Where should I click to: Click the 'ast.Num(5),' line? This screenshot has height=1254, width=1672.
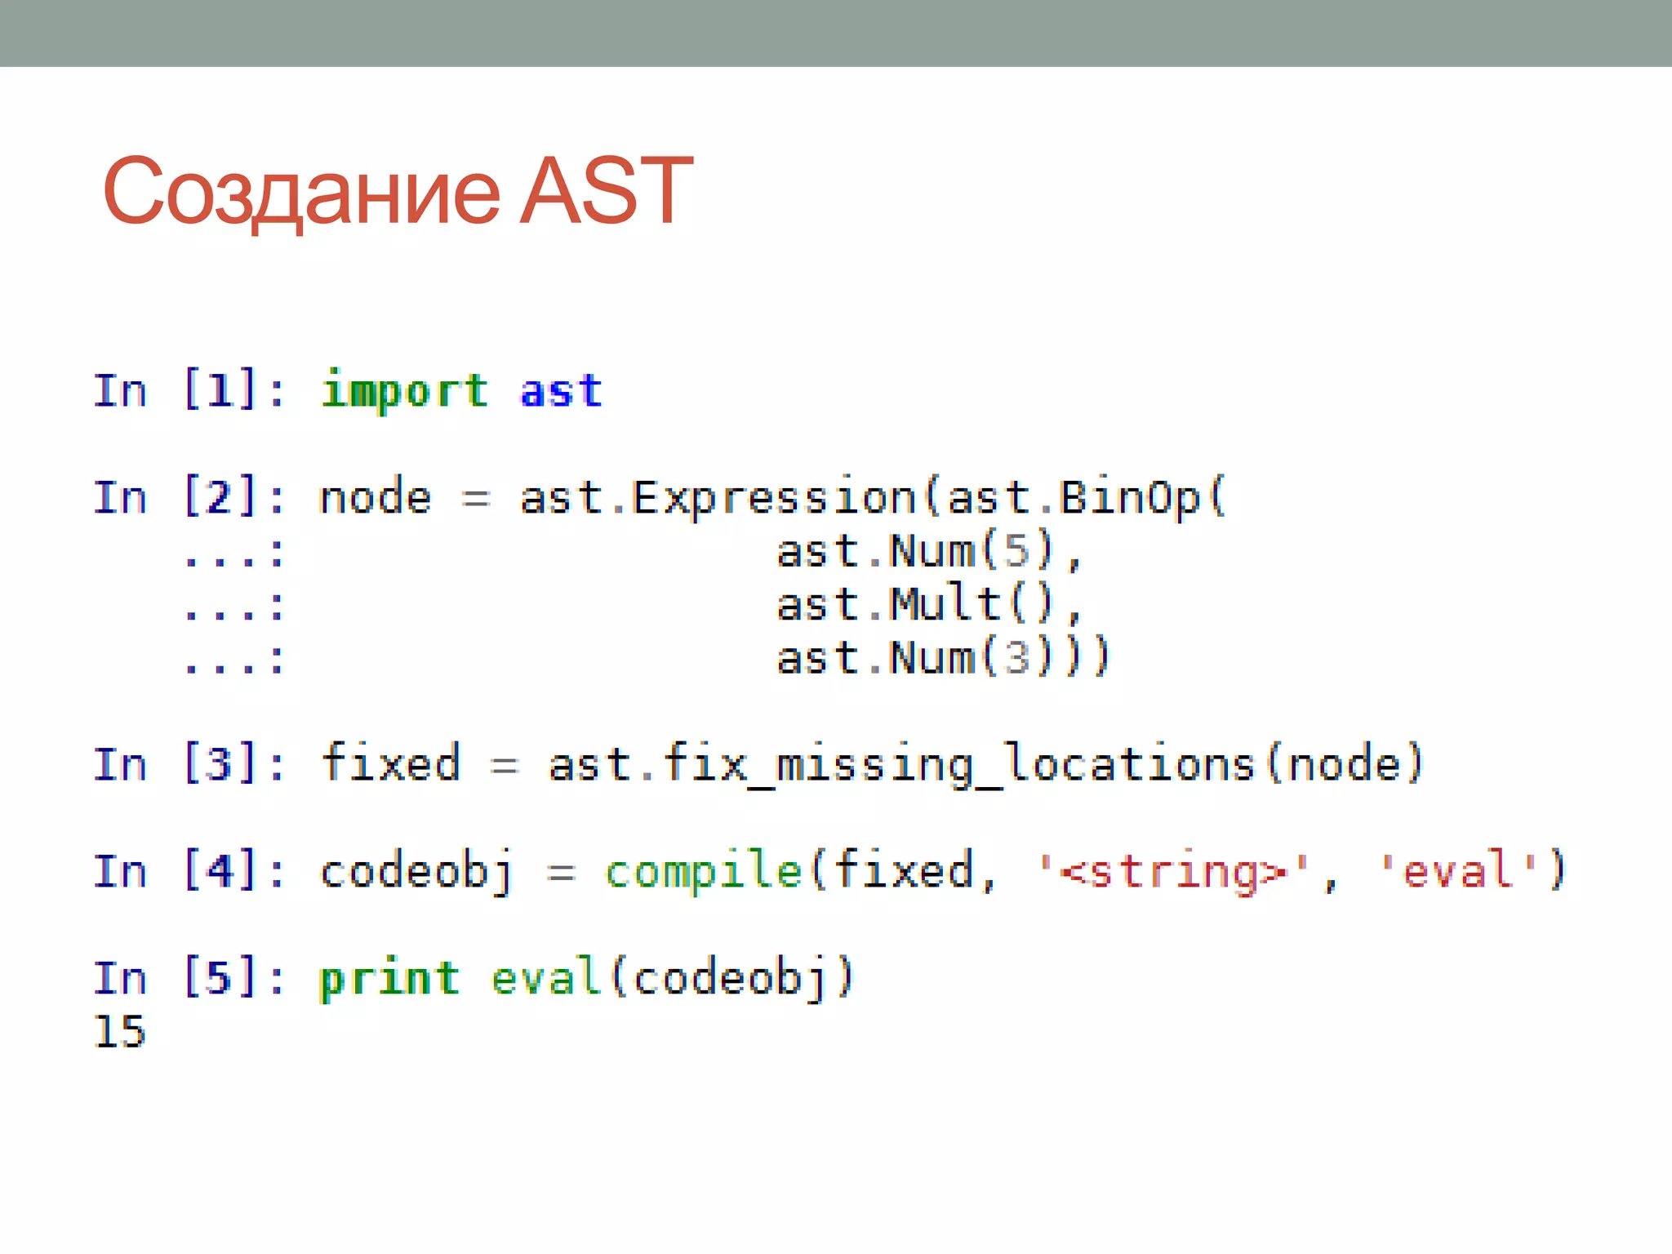pos(930,550)
